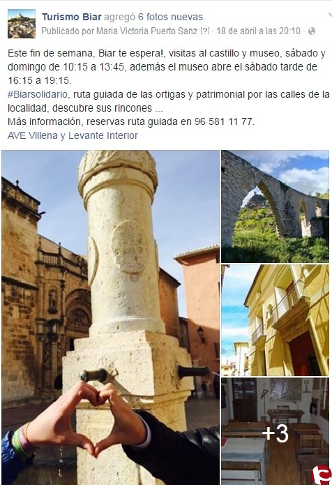
Task: Open AVE Villena y Levante Interior link
Action: (x=73, y=135)
